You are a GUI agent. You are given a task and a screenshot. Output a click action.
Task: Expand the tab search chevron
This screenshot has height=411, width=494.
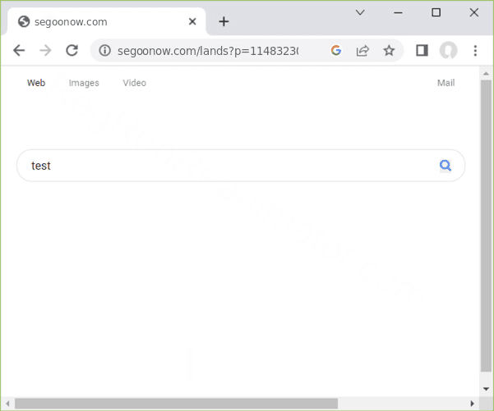pyautogui.click(x=360, y=12)
